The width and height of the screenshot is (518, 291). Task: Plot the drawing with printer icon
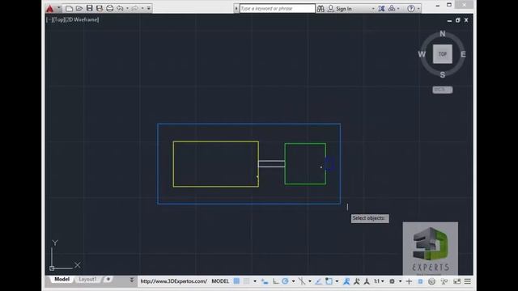110,8
